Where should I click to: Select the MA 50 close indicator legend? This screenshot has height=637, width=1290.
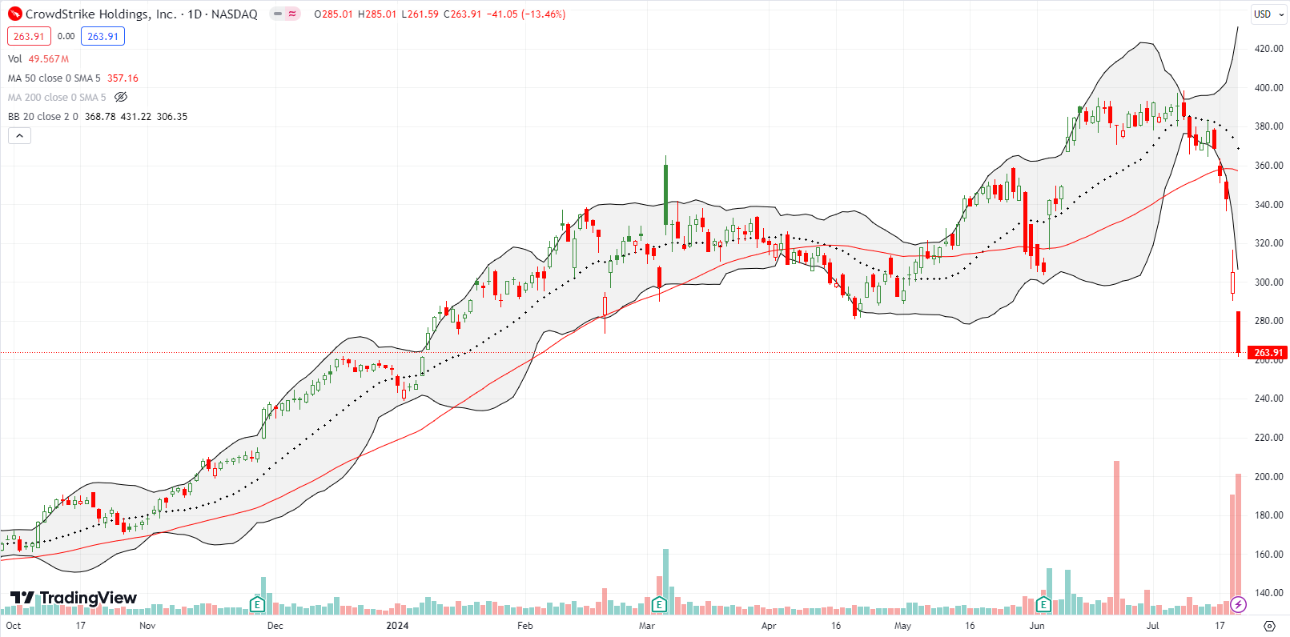pyautogui.click(x=54, y=78)
